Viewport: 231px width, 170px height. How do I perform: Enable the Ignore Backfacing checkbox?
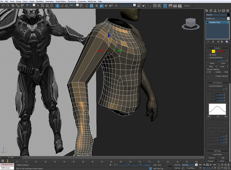click(x=208, y=58)
